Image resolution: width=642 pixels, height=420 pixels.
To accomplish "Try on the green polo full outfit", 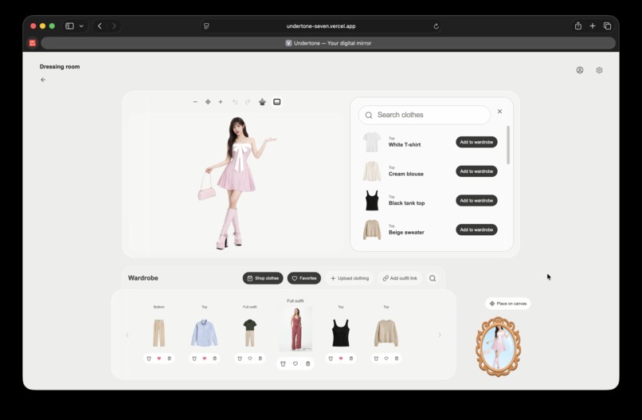I will (x=240, y=359).
